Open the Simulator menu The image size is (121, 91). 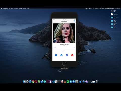pos(6,8)
